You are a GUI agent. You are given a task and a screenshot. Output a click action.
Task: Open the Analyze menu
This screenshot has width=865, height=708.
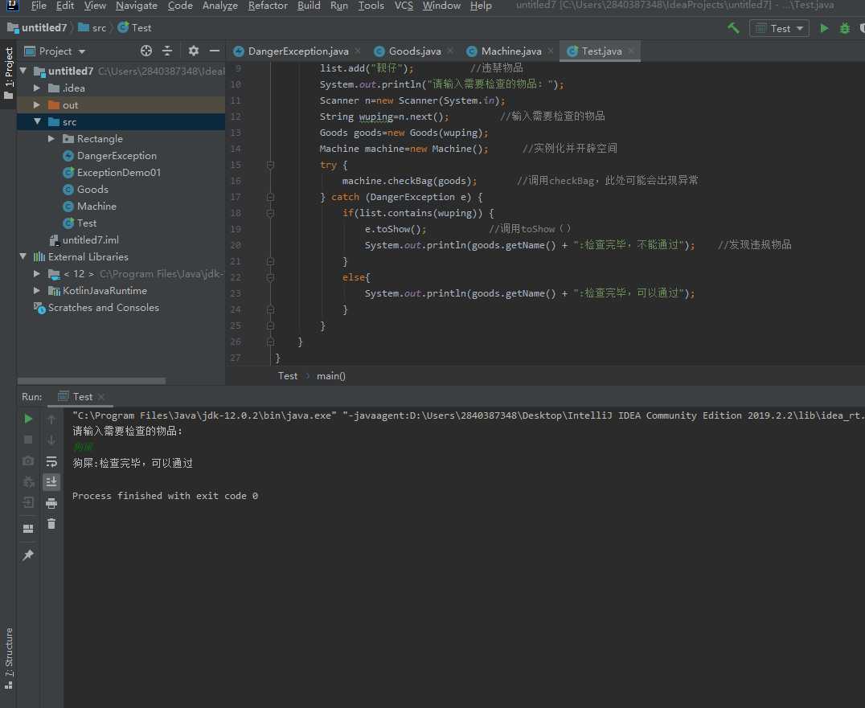(x=219, y=6)
